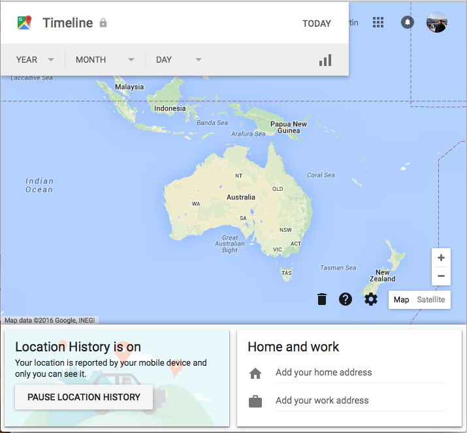Expand the MONTH dropdown
Viewport: 467px width, 433px height.
105,59
